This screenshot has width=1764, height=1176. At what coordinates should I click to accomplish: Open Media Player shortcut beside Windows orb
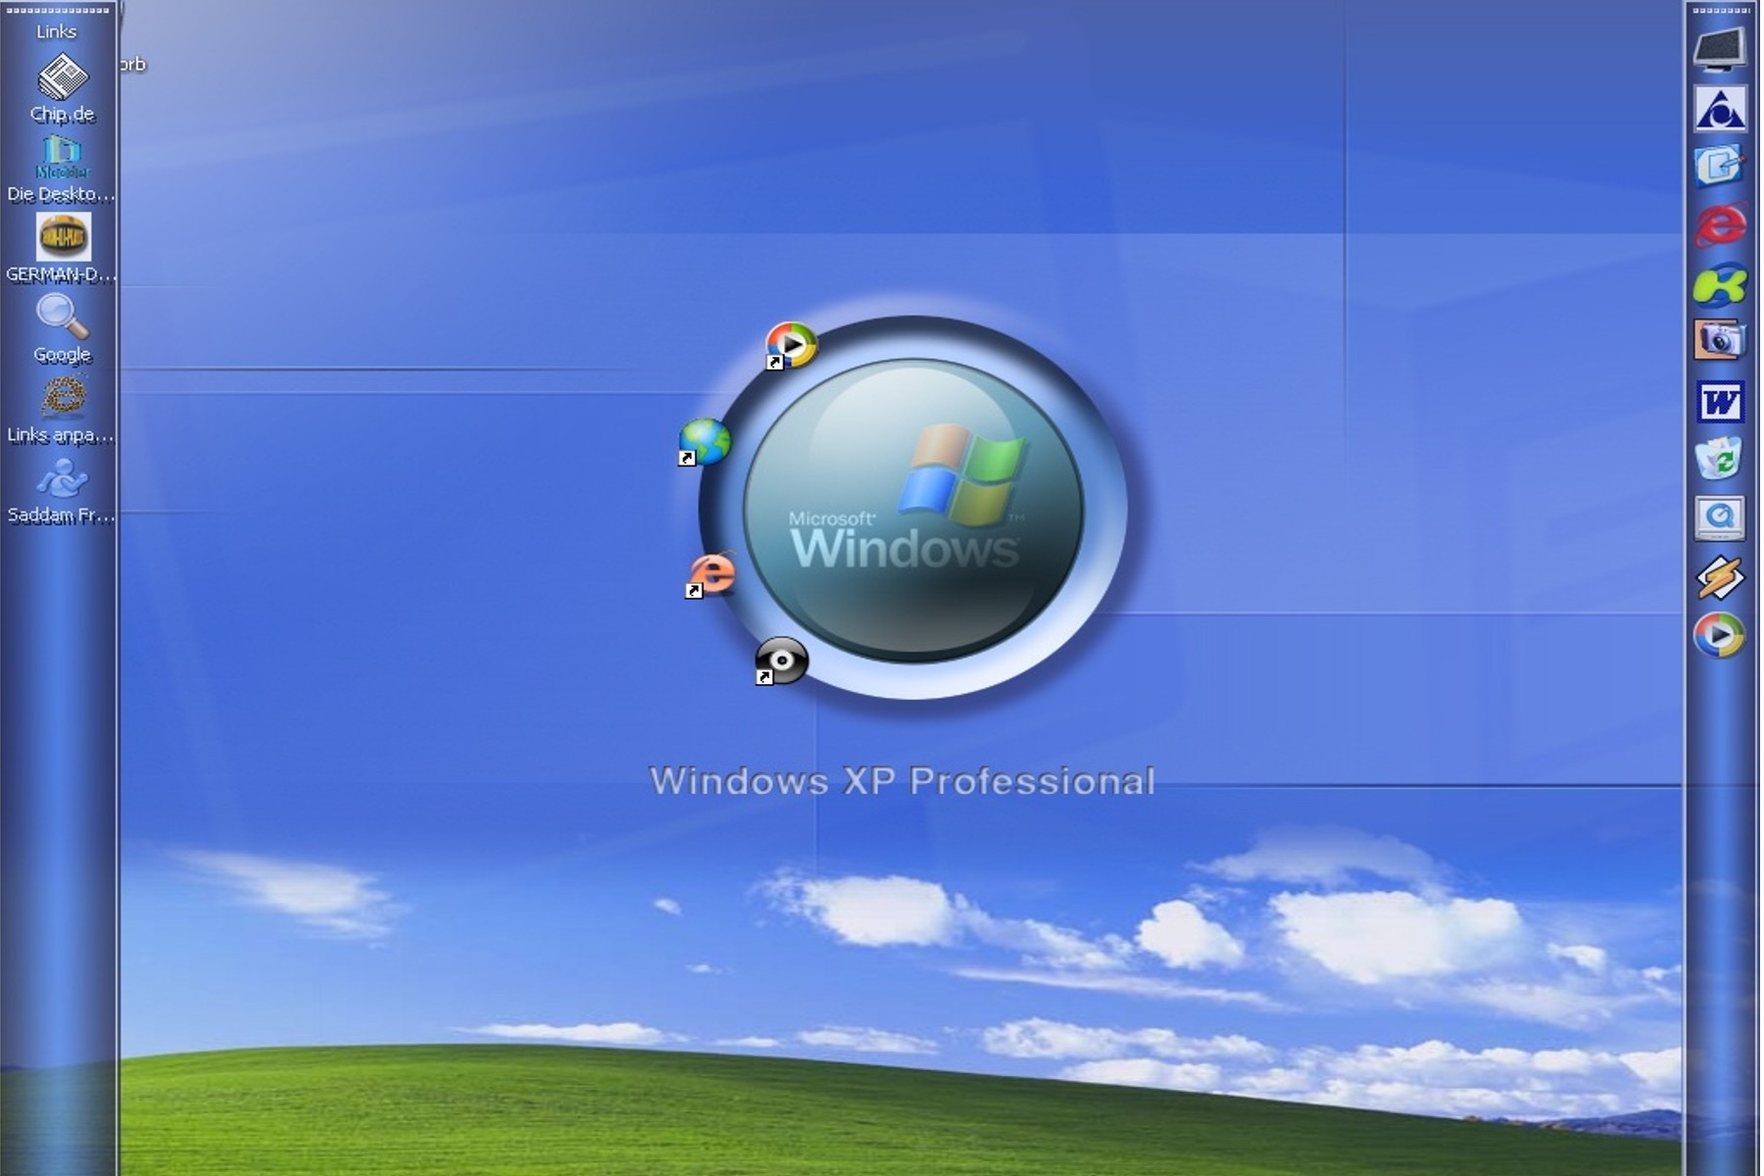(x=791, y=346)
